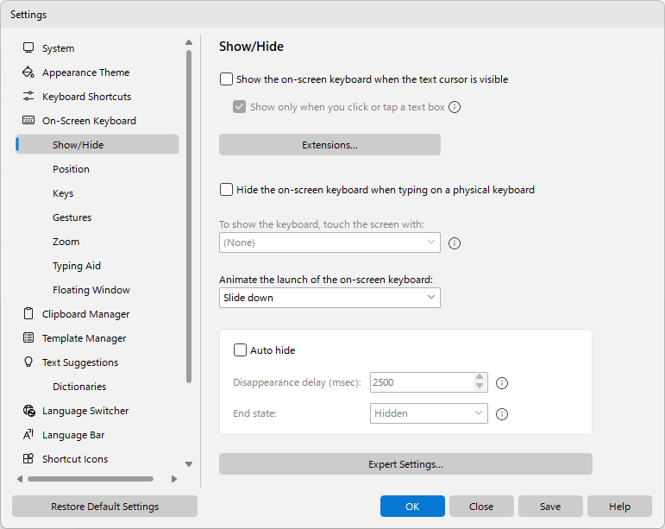The image size is (665, 529).
Task: Open Text Suggestions settings
Action: [x=80, y=362]
